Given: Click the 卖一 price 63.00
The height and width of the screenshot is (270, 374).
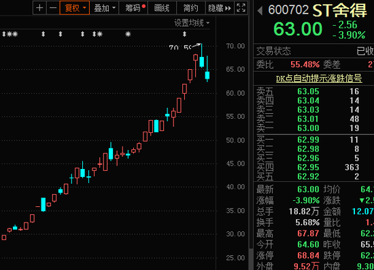Looking at the screenshot, I should 308,128.
